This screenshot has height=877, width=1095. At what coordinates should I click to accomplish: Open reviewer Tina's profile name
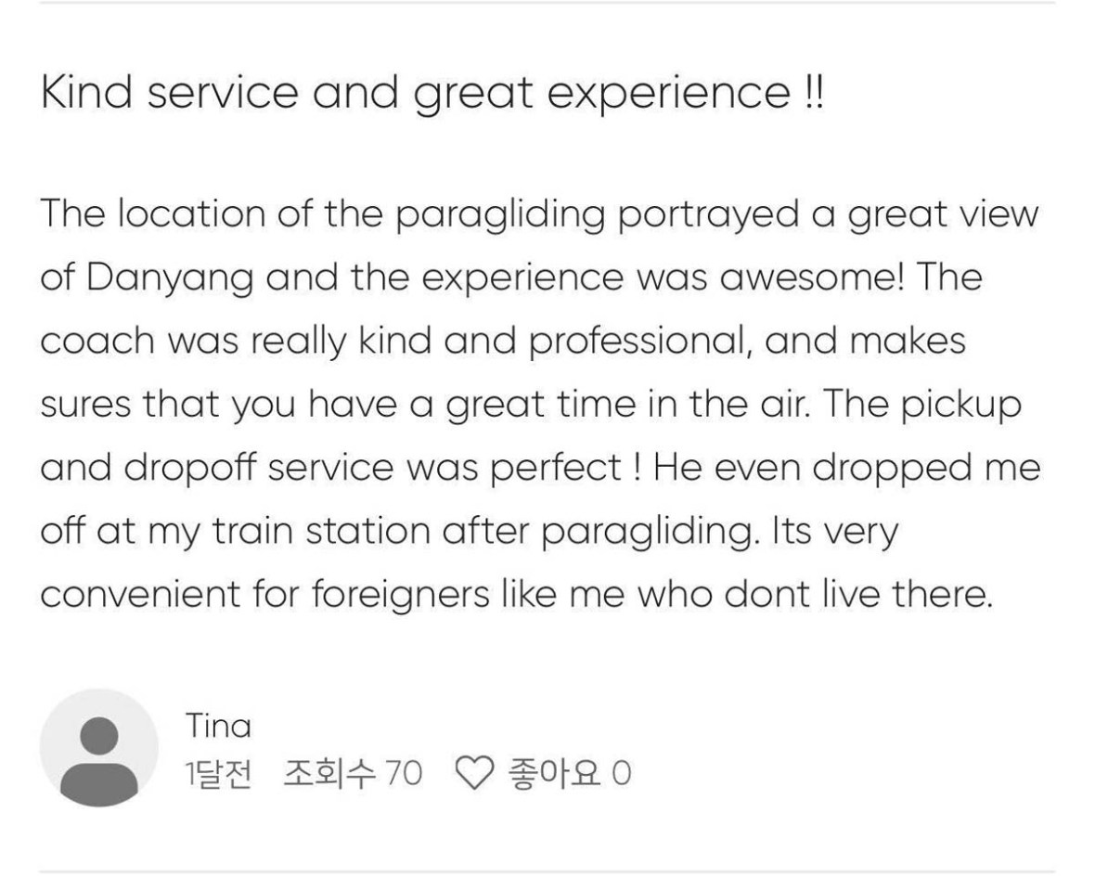pyautogui.click(x=218, y=725)
